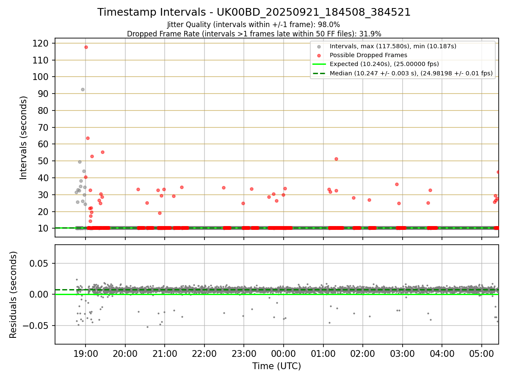Click legend entry starting "Median (10.247 +/- 0.003 s)"

(411, 73)
